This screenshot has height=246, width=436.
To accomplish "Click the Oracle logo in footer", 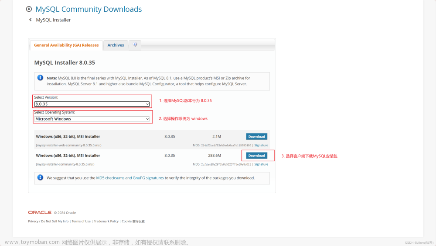I will point(40,212).
